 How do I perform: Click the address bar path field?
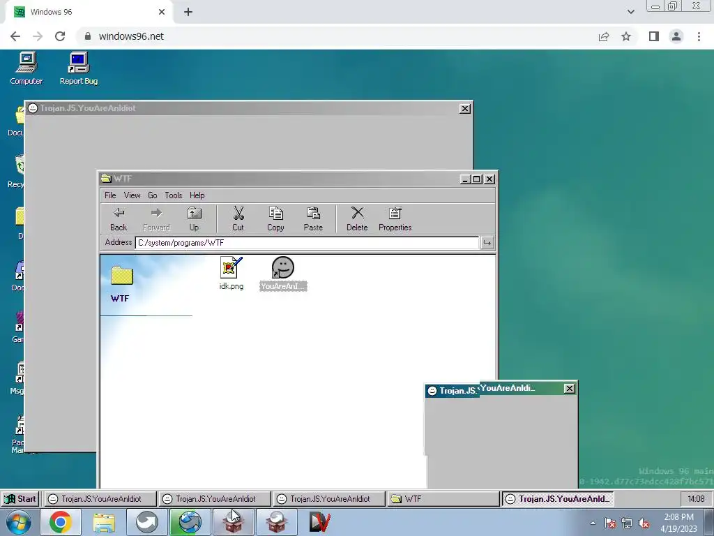coord(307,243)
